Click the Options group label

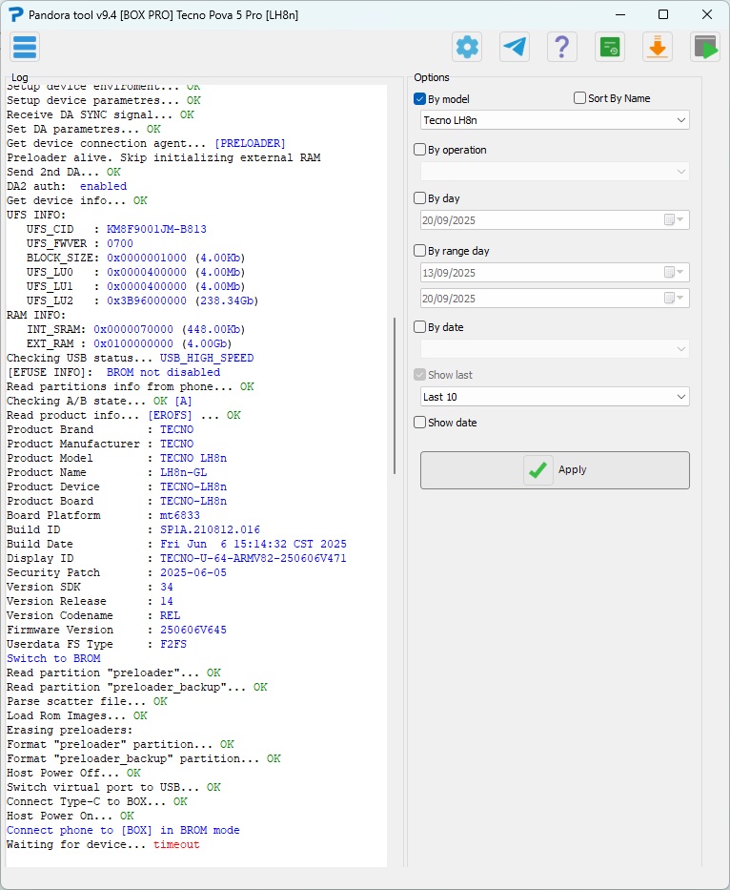(x=432, y=77)
